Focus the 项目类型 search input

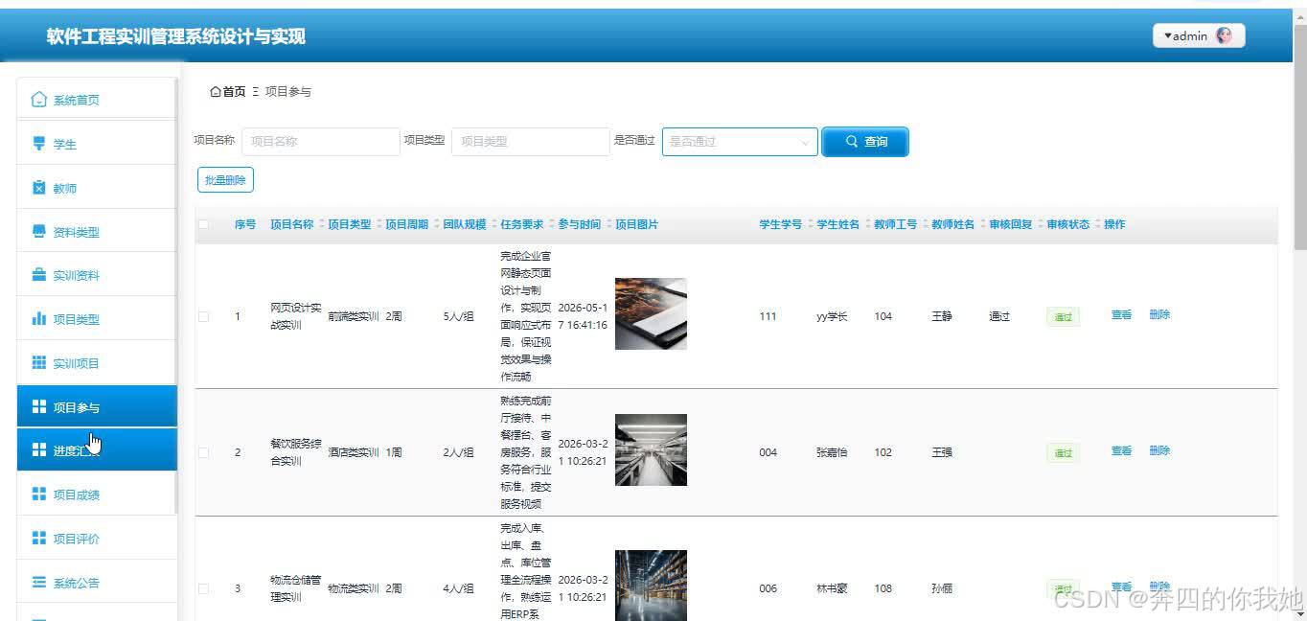tap(531, 141)
